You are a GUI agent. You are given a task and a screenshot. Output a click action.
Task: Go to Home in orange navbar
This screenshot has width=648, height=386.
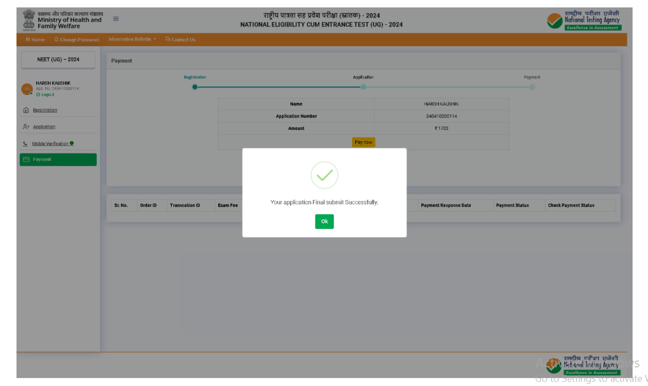click(35, 40)
